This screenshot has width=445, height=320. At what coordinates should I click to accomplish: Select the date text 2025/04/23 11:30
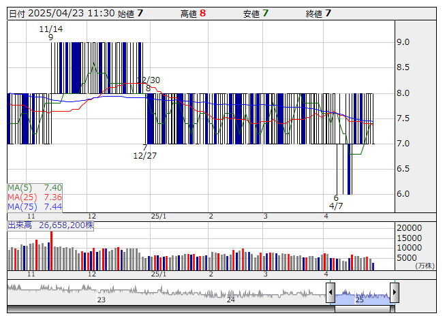pos(72,14)
